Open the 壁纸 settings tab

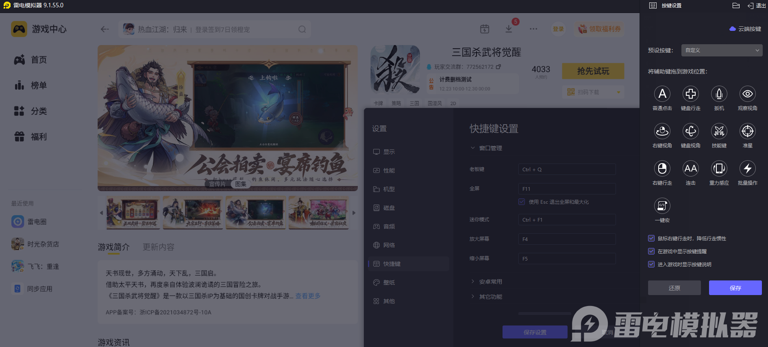coord(409,282)
